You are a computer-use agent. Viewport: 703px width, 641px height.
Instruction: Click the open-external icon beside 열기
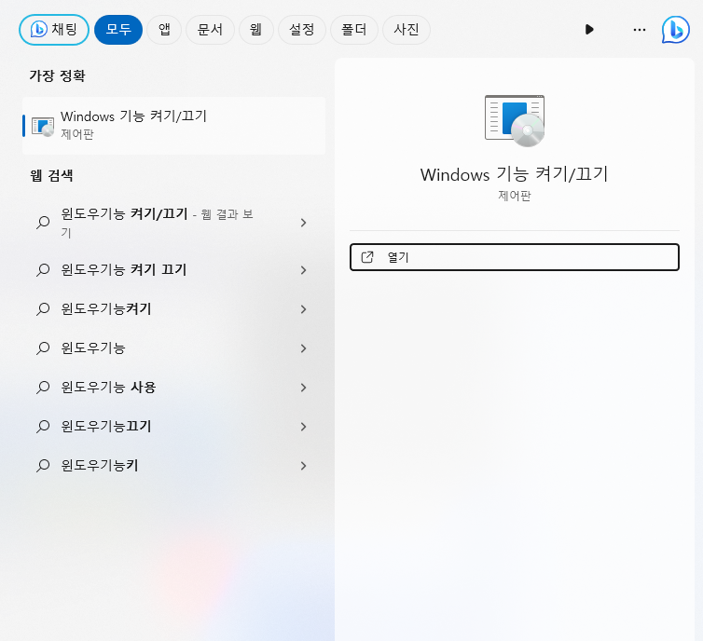[x=367, y=257]
